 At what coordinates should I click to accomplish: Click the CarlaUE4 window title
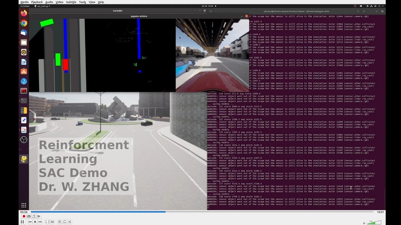(118, 11)
